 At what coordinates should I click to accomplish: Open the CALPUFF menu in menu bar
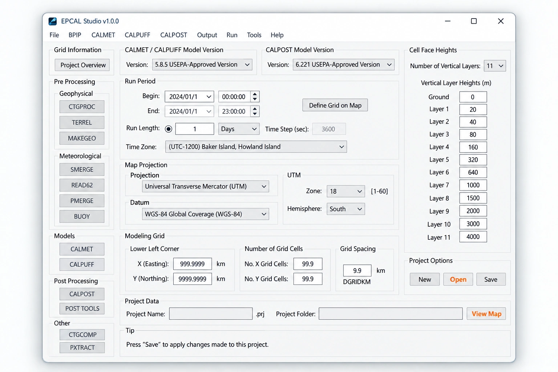pyautogui.click(x=137, y=35)
